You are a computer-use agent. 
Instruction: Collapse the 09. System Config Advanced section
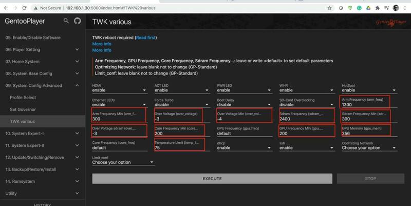click(x=77, y=85)
